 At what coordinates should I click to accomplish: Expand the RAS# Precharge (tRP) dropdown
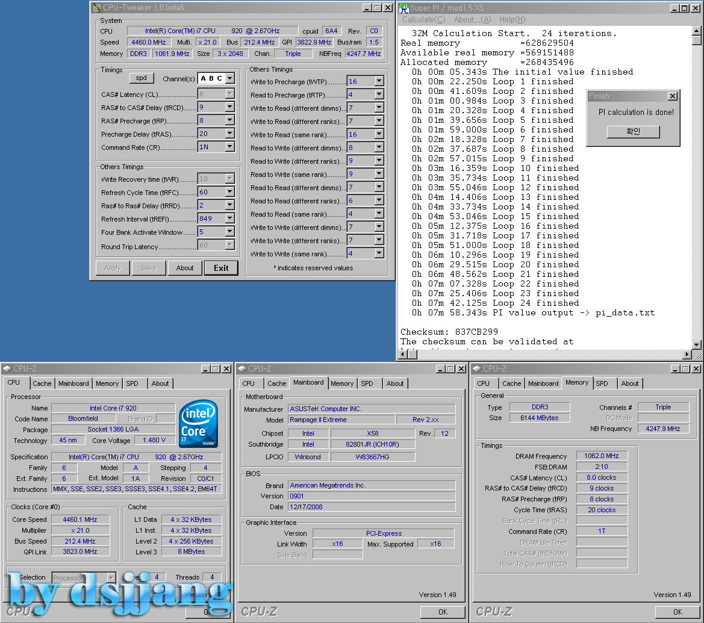[x=230, y=120]
